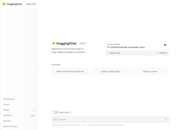Click the sidebar collapse handle
This screenshot has height=130, width=182.
click(x=40, y=65)
